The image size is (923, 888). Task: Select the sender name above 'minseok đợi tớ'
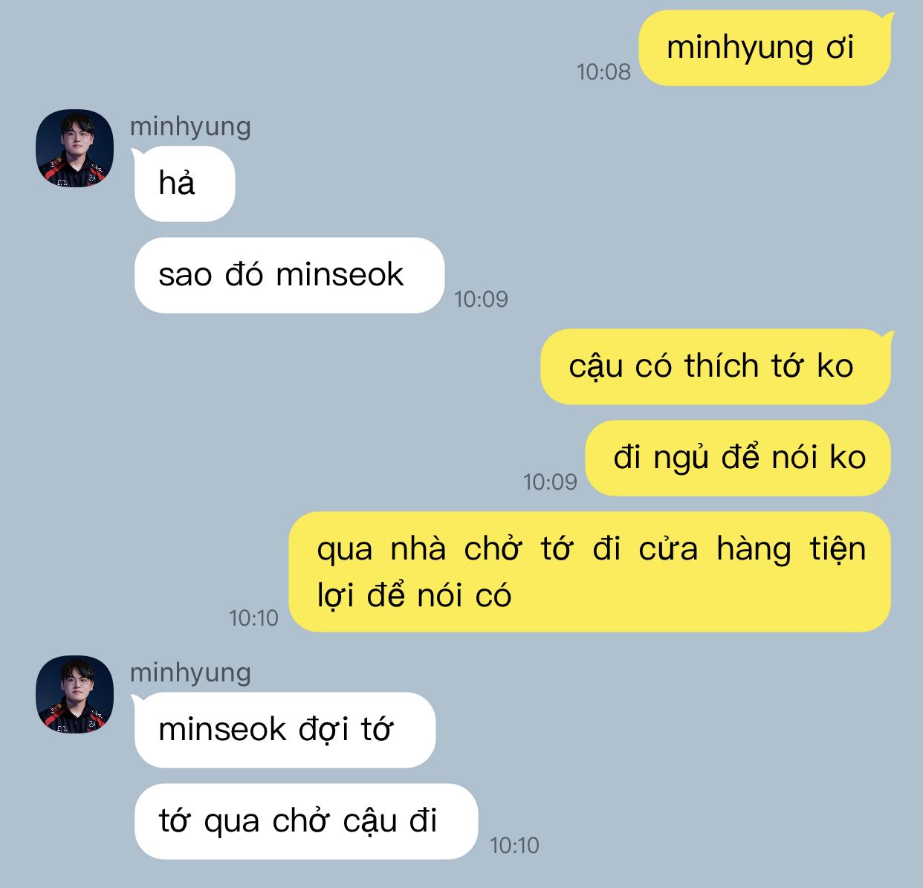pyautogui.click(x=190, y=673)
